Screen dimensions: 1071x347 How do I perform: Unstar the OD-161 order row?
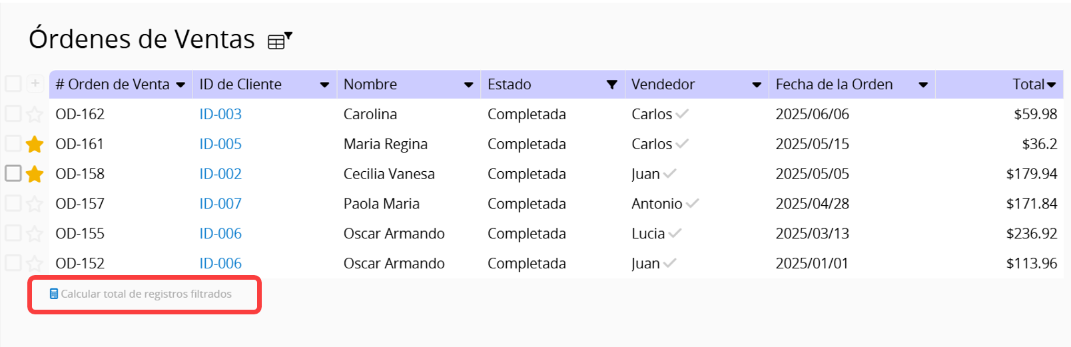35,144
